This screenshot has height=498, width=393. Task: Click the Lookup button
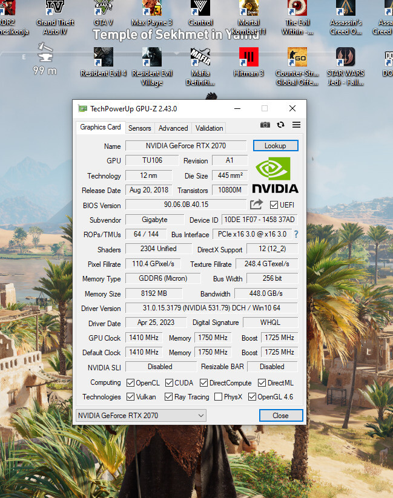point(276,146)
